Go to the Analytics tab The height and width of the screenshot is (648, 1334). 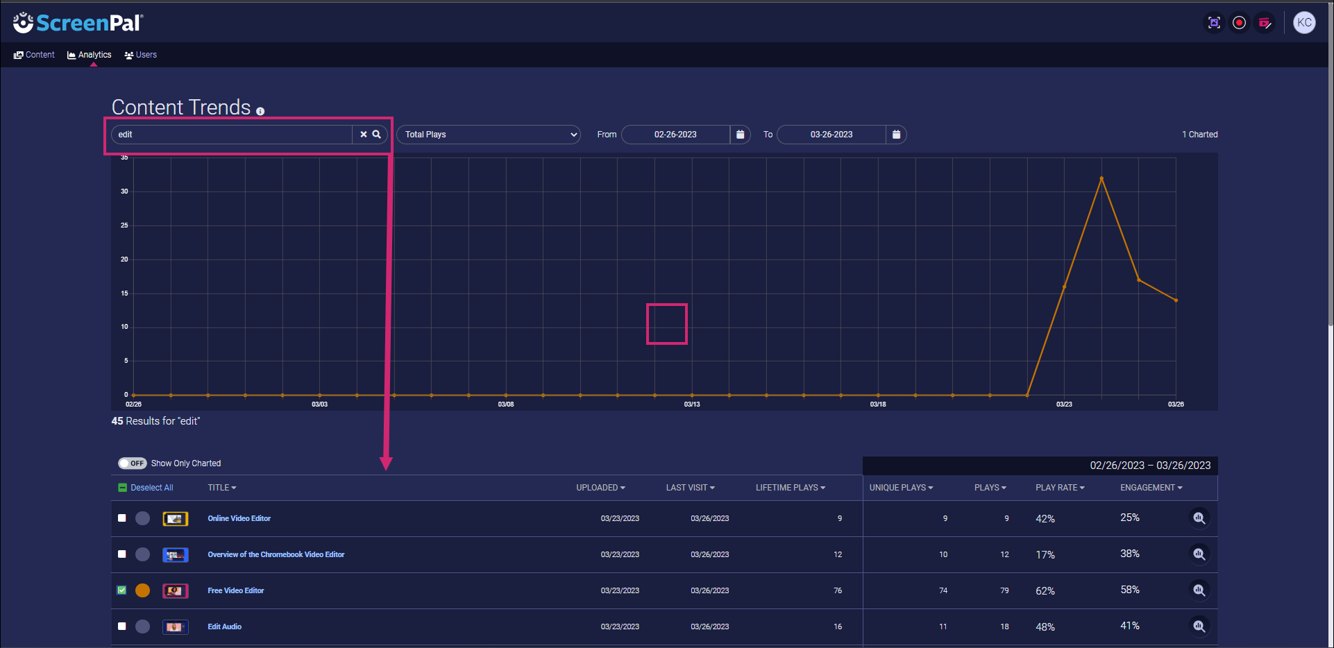pyautogui.click(x=90, y=55)
